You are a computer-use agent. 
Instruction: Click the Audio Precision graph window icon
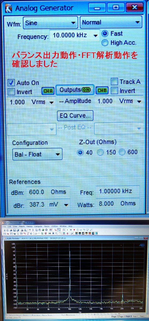5,238
